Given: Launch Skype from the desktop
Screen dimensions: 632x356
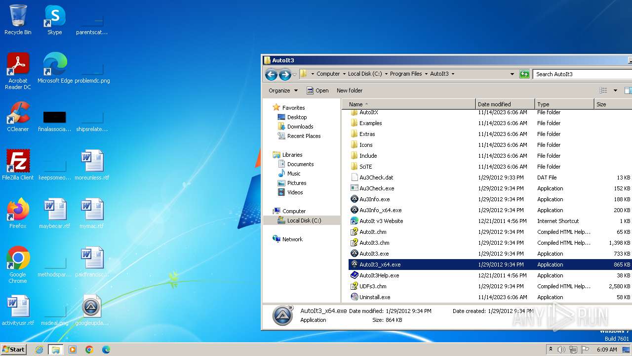Looking at the screenshot, I should [54, 20].
